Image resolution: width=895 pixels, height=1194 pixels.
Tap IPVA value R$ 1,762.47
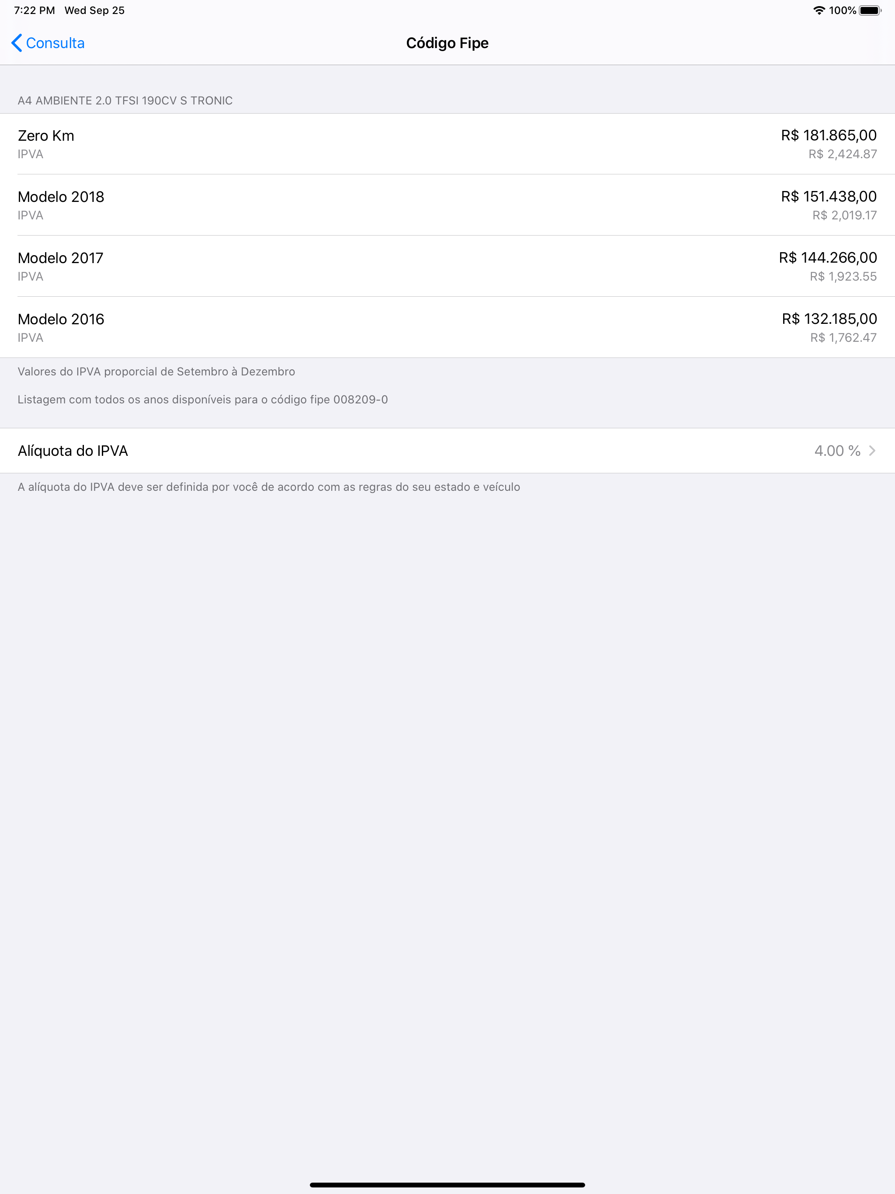click(x=843, y=337)
